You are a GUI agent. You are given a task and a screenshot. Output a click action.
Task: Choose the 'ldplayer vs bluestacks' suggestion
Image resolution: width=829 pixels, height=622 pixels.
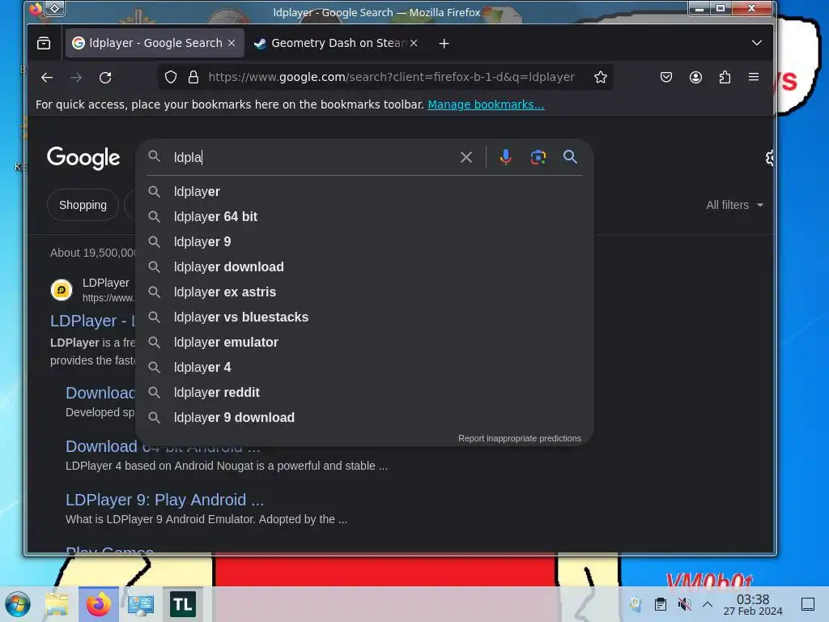point(364,317)
